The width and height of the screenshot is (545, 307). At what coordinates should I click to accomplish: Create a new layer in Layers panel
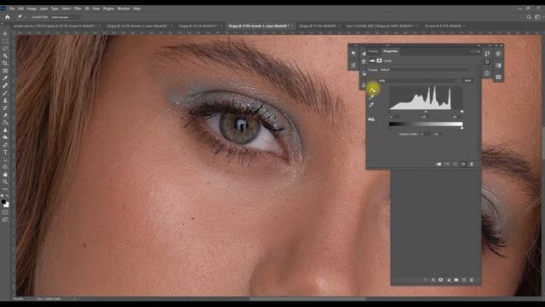(464, 280)
